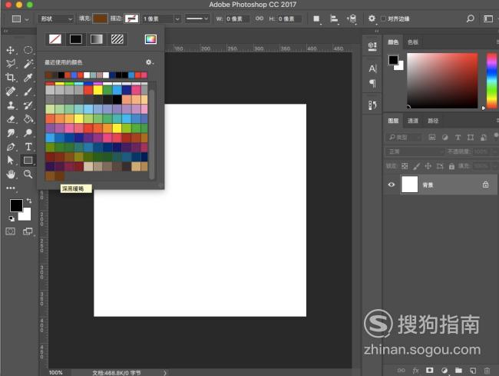499x376 pixels.
Task: Select the Crop tool
Action: coord(11,78)
